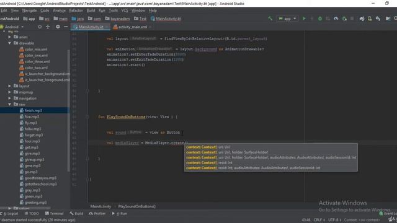Click Attach debugger to Android process icon
Viewport: 397px width, 223px height.
tap(344, 19)
